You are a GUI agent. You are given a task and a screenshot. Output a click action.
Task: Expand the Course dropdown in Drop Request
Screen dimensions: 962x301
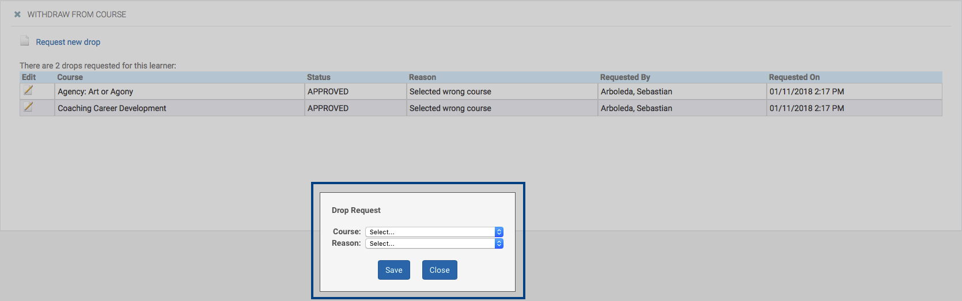point(434,232)
